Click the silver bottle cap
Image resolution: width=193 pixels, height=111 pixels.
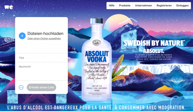click(96, 21)
